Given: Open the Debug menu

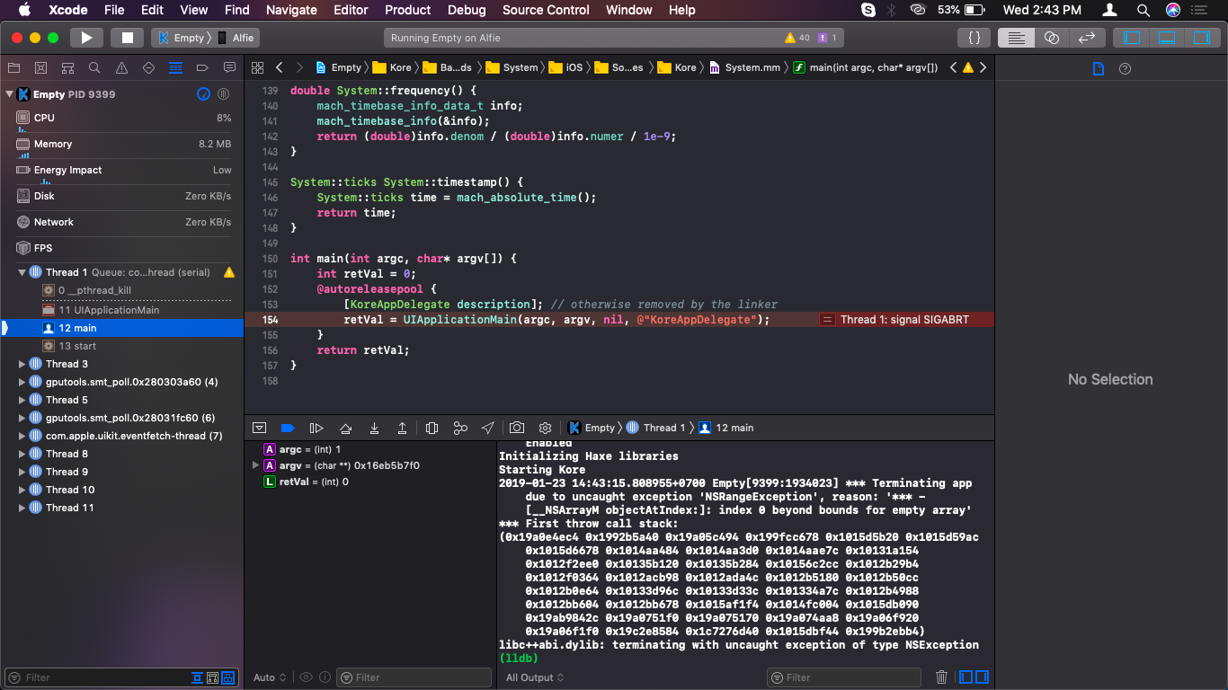Looking at the screenshot, I should (x=467, y=10).
